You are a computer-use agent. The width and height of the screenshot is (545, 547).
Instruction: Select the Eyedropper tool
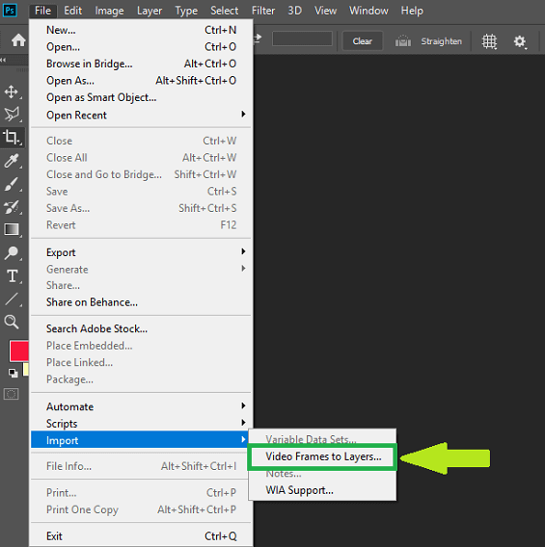pos(12,161)
